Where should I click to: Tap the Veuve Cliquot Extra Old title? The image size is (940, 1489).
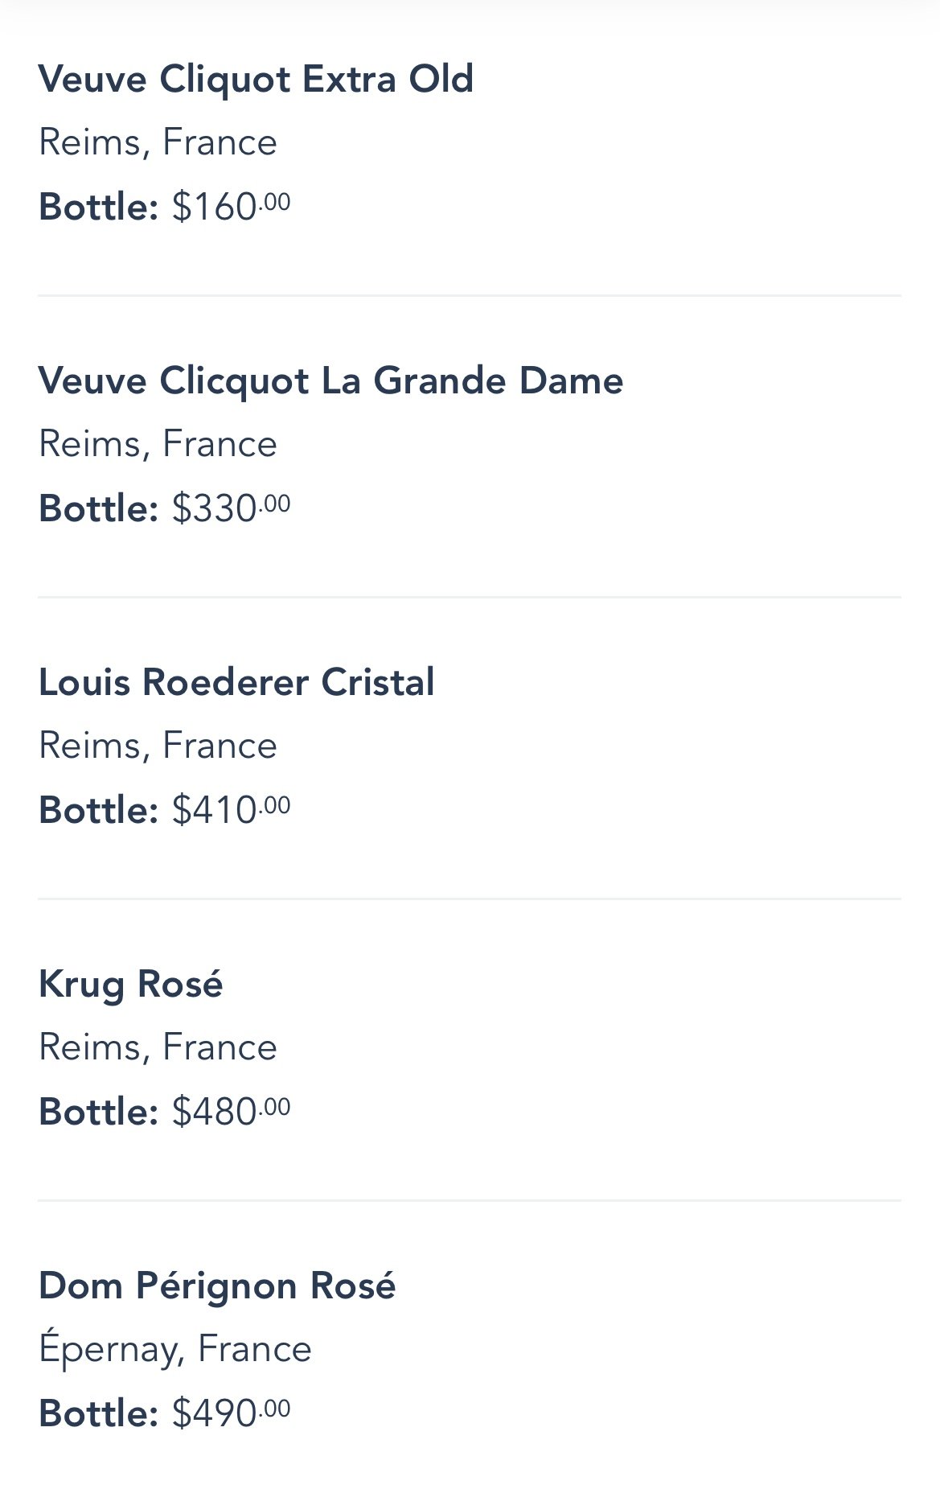[256, 80]
